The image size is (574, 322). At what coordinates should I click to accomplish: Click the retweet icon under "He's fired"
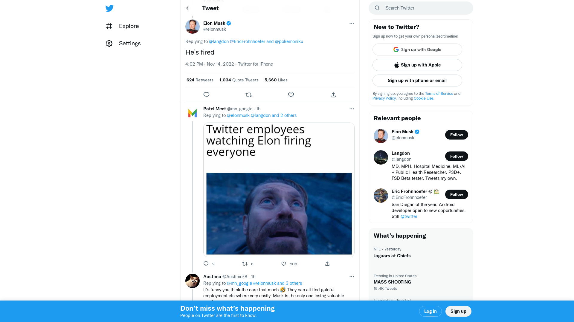[248, 95]
